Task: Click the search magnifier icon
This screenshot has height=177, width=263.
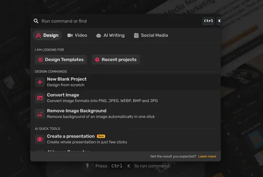Action: point(36,21)
